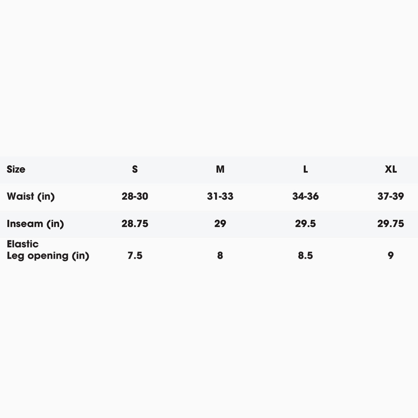Click the XL leg opening value 9
Image resolution: width=418 pixels, height=418 pixels.
[391, 255]
